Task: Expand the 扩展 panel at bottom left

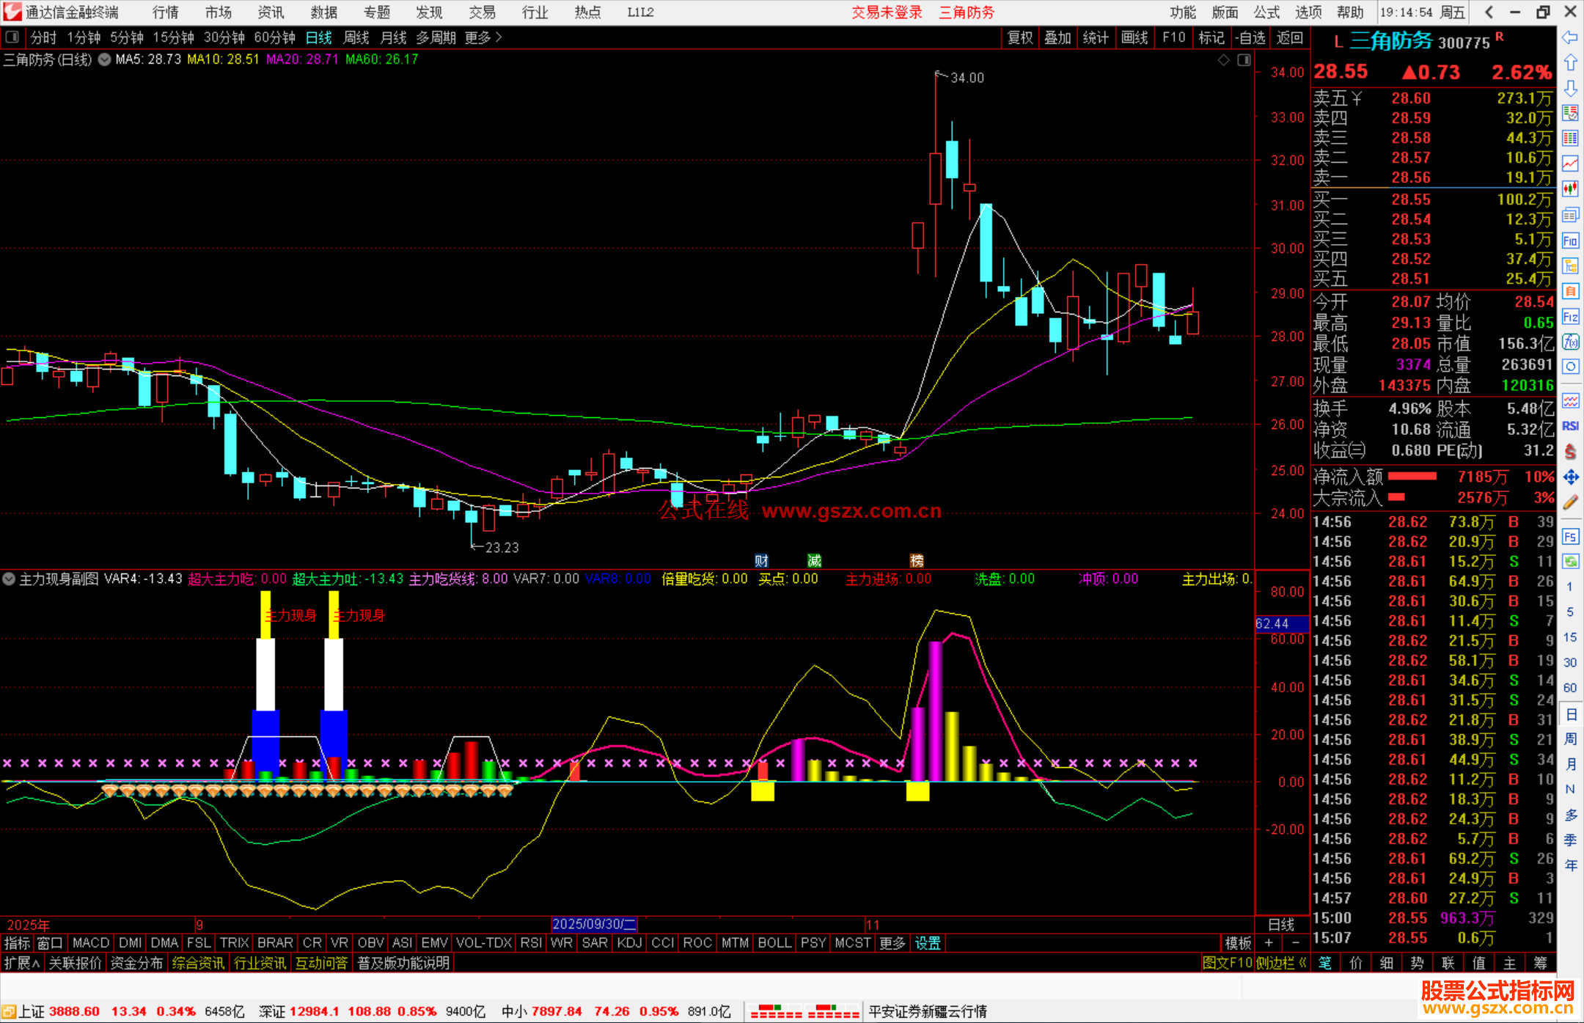Action: click(21, 963)
